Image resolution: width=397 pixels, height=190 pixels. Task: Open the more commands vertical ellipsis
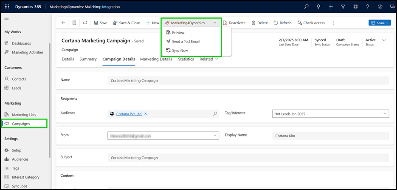tap(333, 23)
